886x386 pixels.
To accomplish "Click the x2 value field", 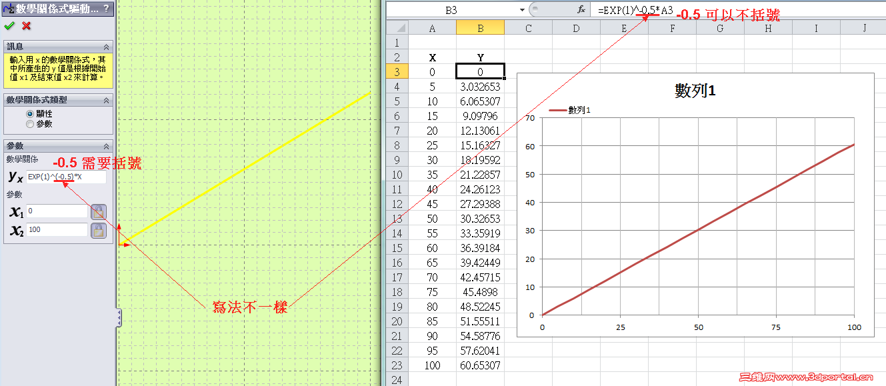I will (x=57, y=230).
